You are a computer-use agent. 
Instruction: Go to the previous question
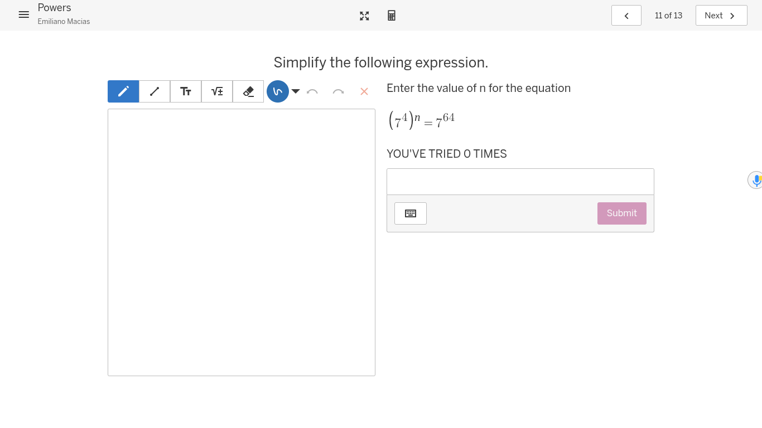pyautogui.click(x=626, y=16)
